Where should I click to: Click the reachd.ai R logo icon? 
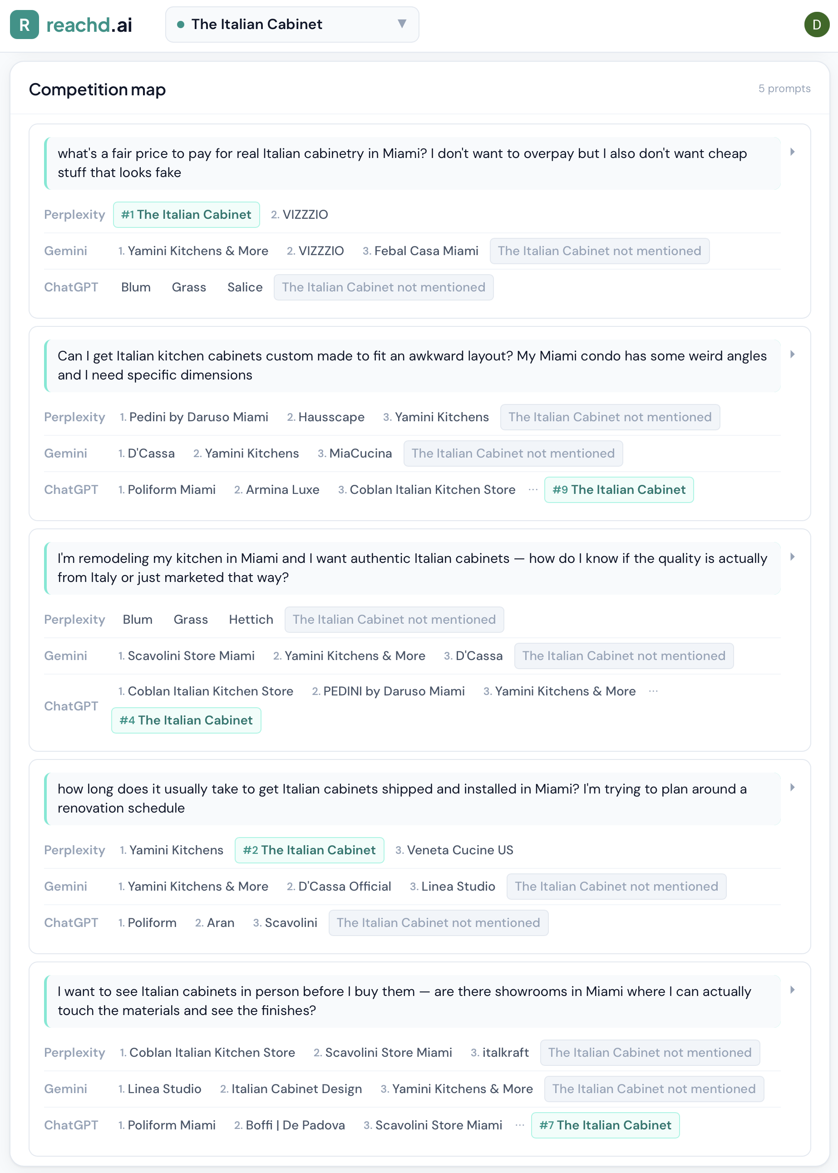[24, 24]
